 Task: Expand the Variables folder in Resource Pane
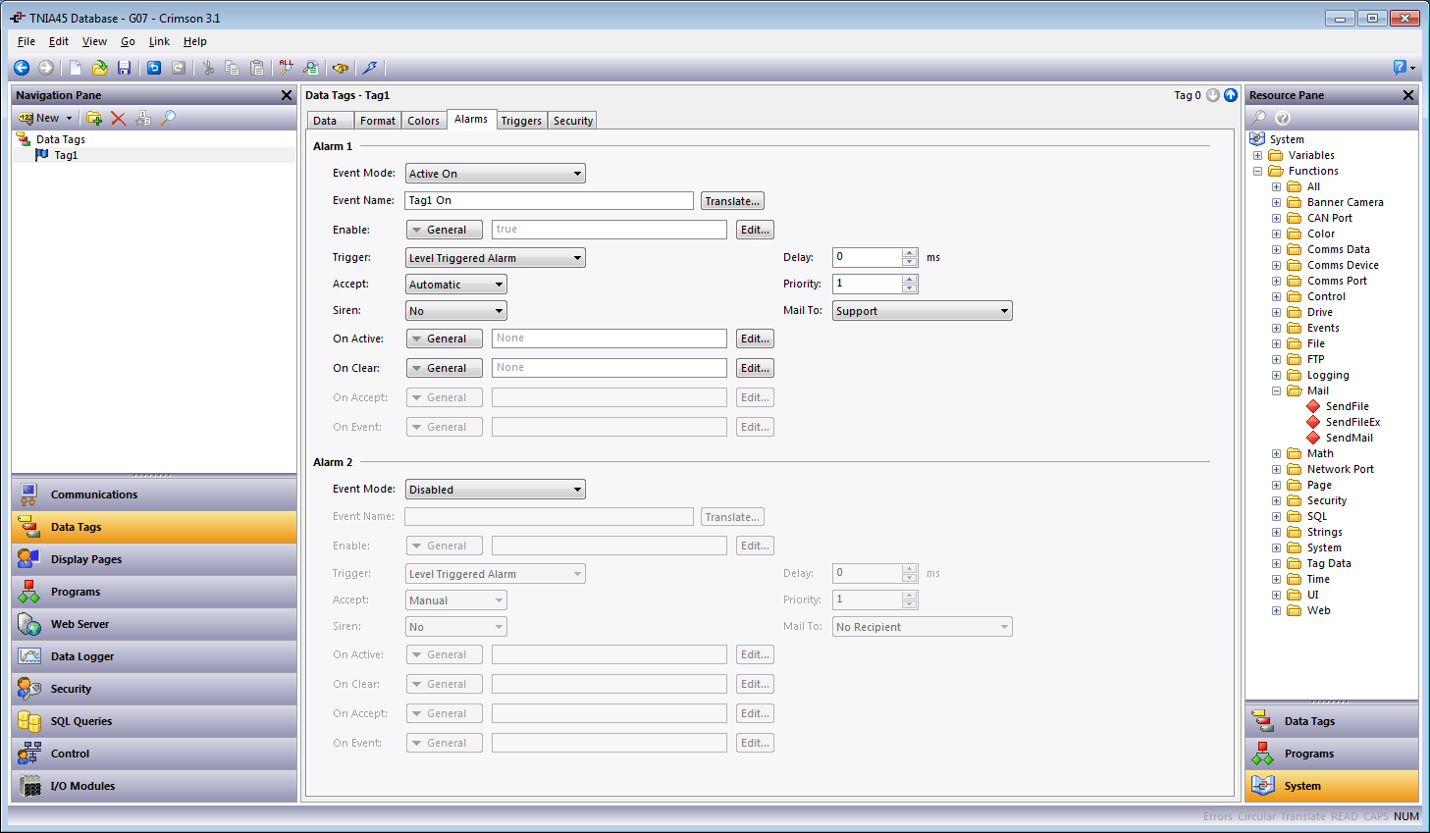click(x=1257, y=155)
